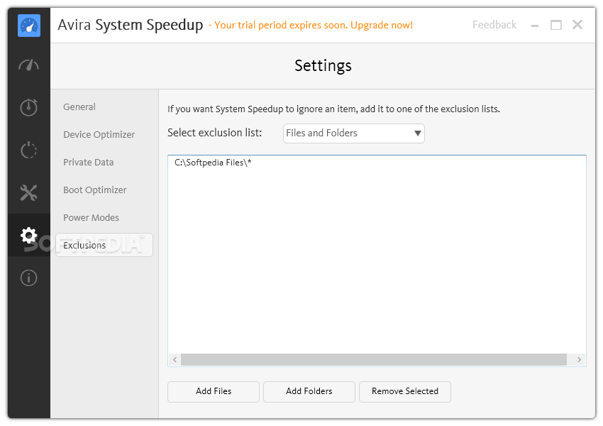The width and height of the screenshot is (603, 426).
Task: Open the info circle sidebar icon
Action: 29,278
